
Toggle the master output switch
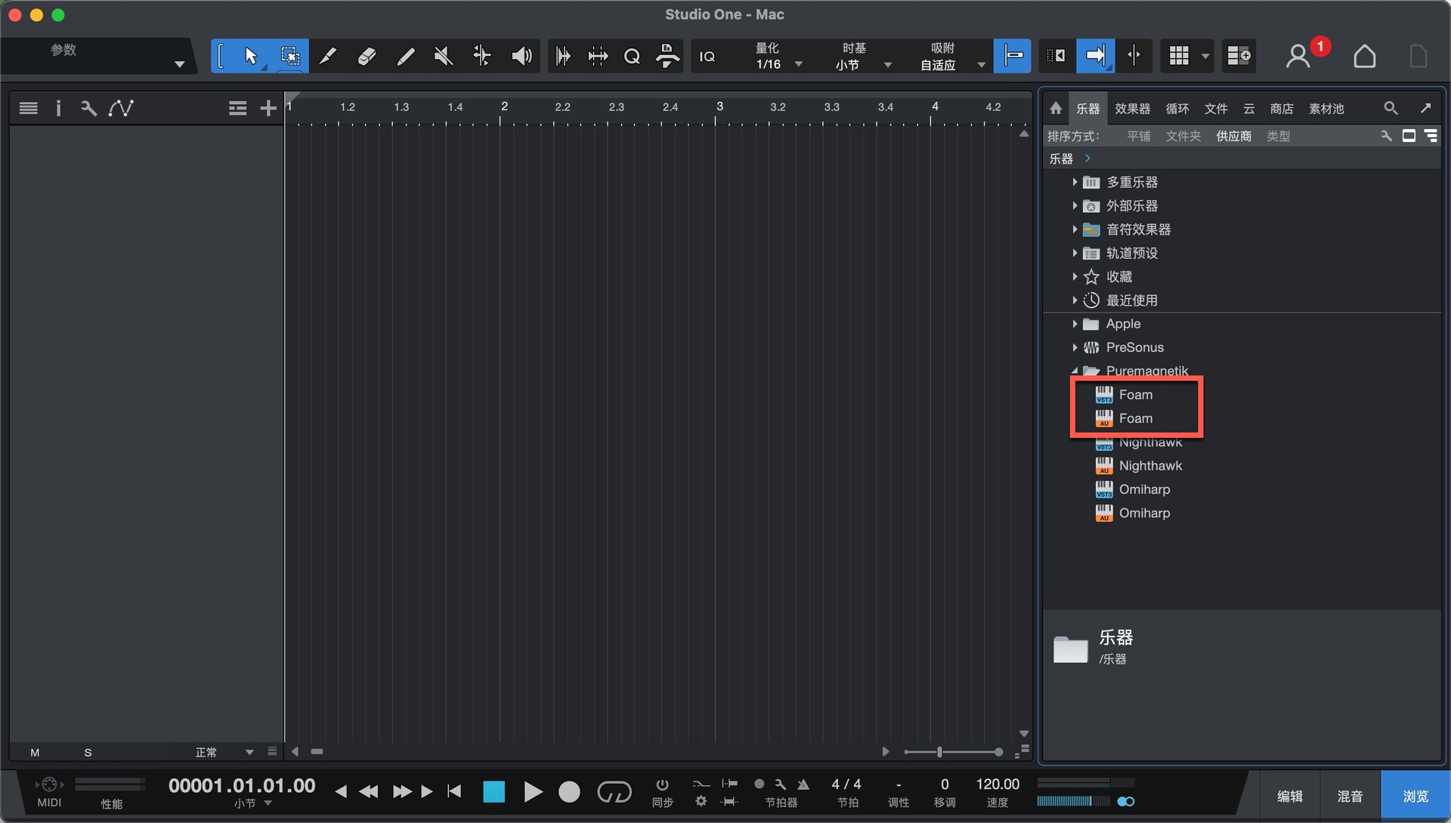[x=1126, y=801]
